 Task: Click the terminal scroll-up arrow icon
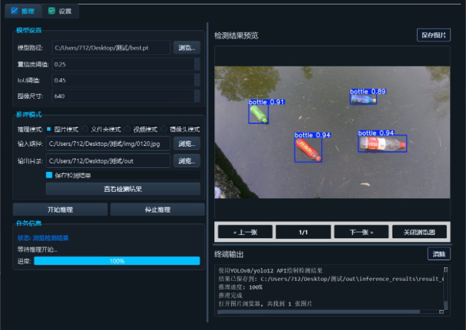[x=446, y=269]
